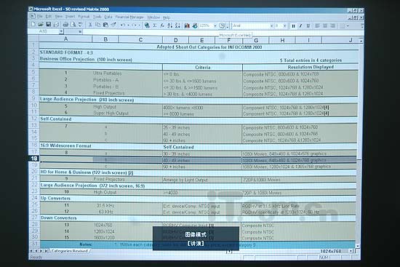Click the Print icon in the toolbar
Viewport: 400px width, 267px height.
(x=65, y=25)
